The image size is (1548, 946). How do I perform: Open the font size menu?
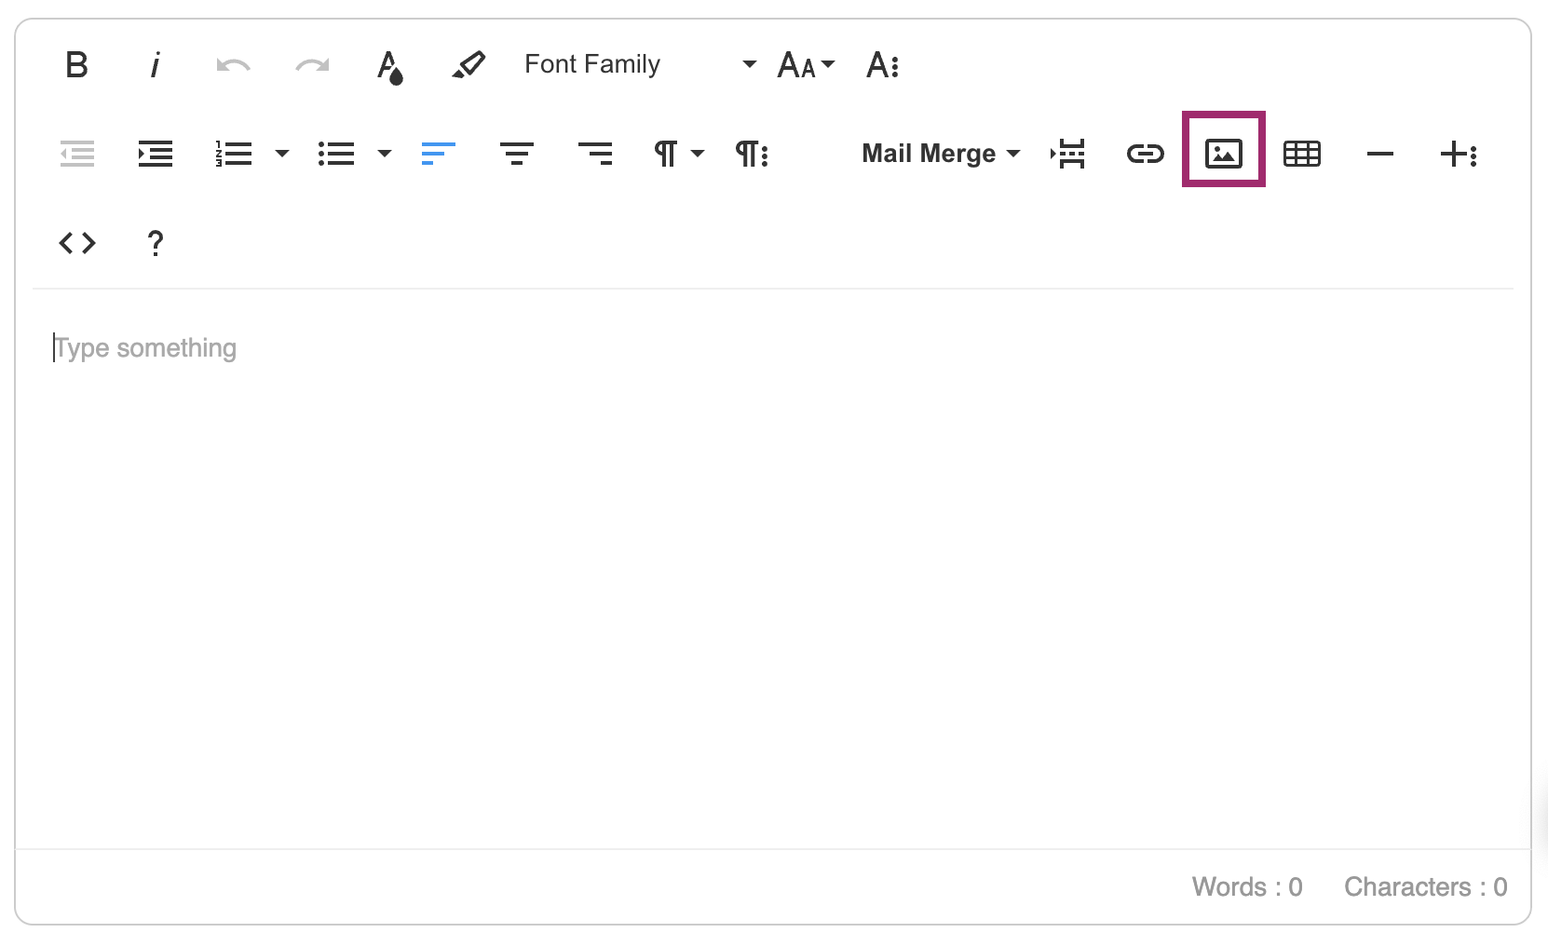click(805, 64)
